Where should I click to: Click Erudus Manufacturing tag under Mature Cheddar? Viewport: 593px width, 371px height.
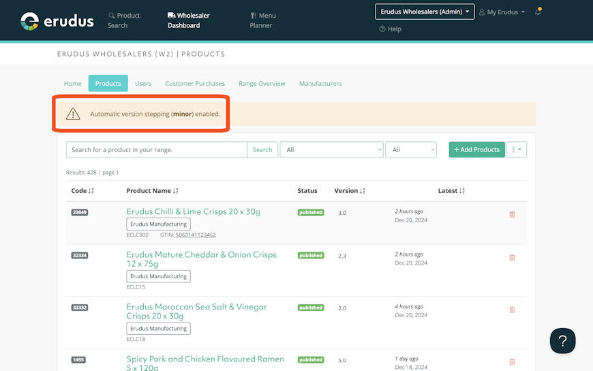(158, 276)
